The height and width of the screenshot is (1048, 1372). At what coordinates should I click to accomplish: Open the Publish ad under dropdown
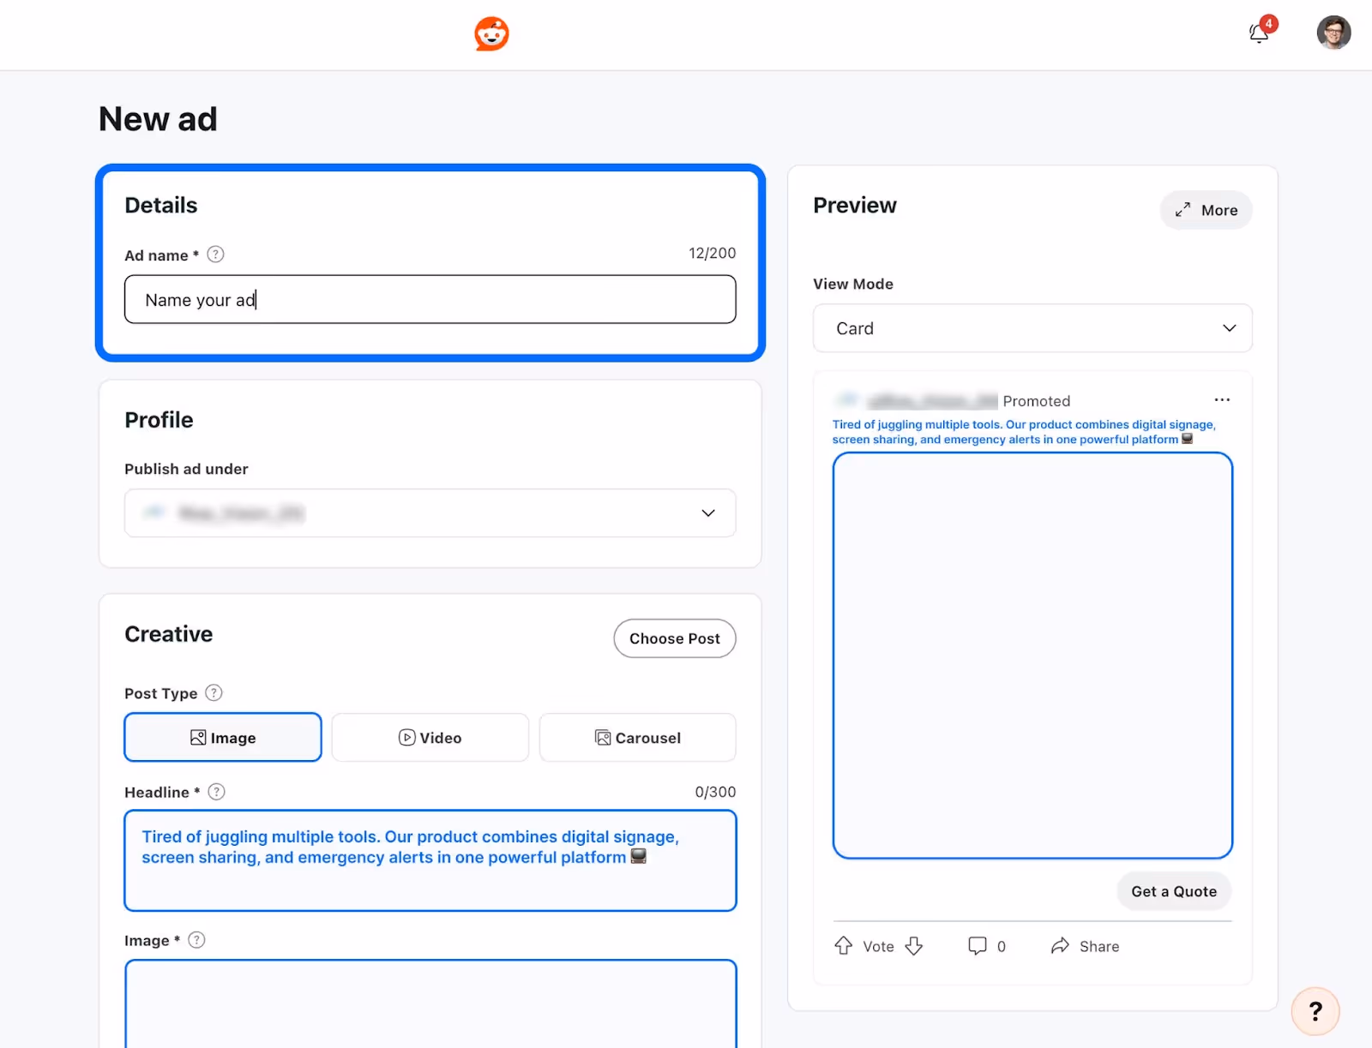pos(430,512)
